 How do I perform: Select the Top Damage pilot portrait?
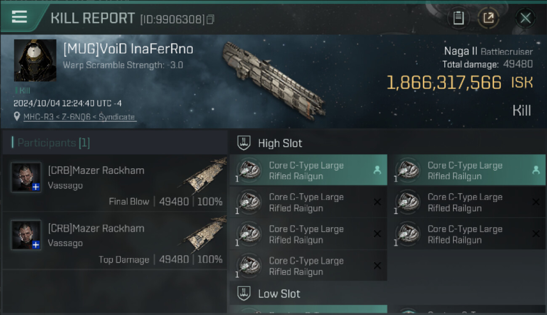click(26, 235)
